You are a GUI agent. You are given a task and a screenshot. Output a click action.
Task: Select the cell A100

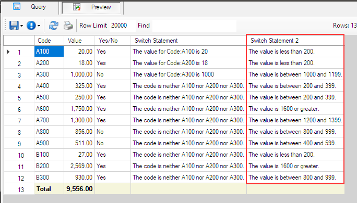tap(49, 52)
